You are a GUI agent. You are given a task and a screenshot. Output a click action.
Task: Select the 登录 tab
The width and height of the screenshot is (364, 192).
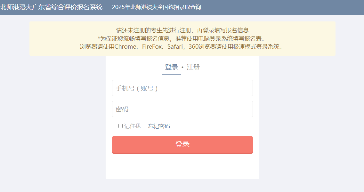click(172, 67)
